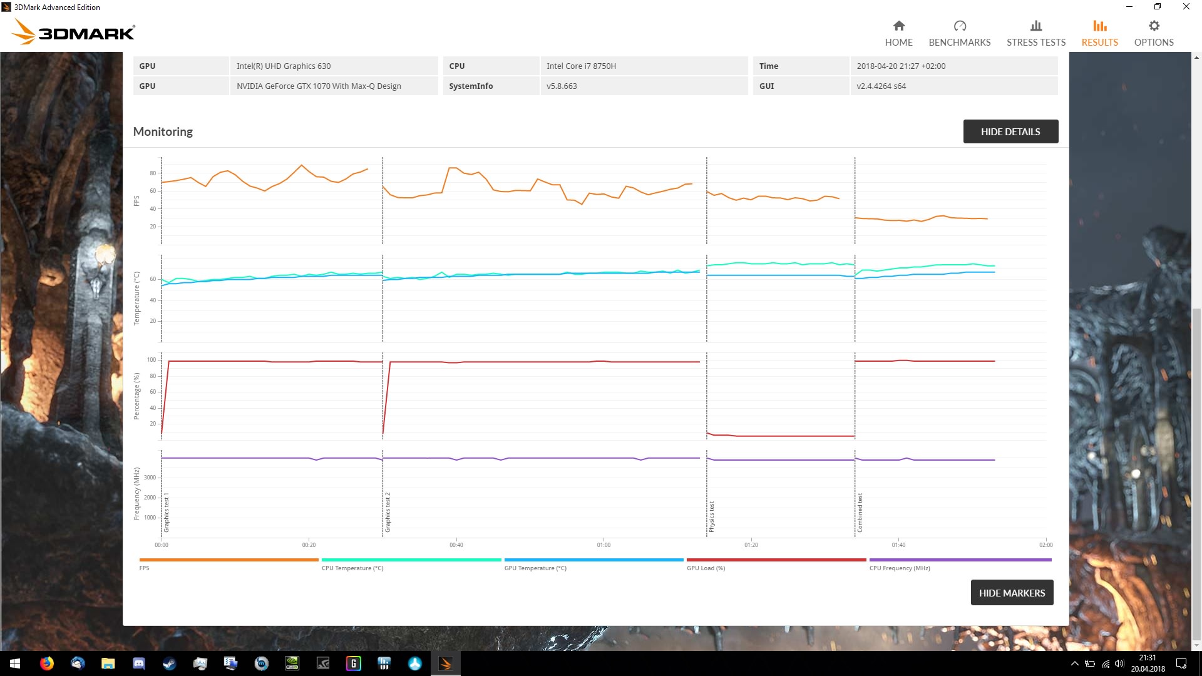Click the scrollbar up arrow
The image size is (1202, 676).
click(x=1196, y=58)
